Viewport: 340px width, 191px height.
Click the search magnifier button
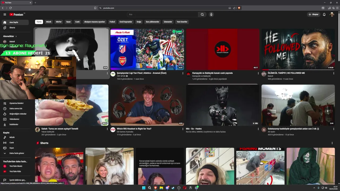pos(202,14)
